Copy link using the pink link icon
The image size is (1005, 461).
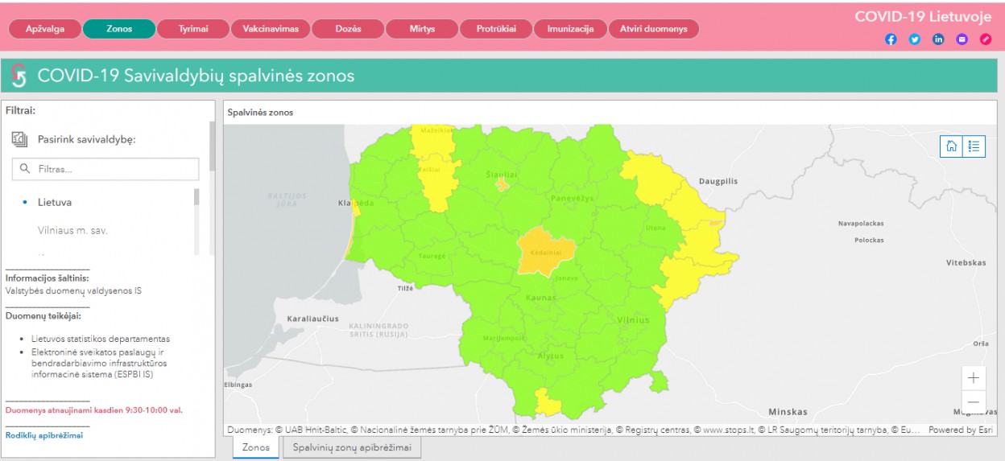[x=985, y=39]
